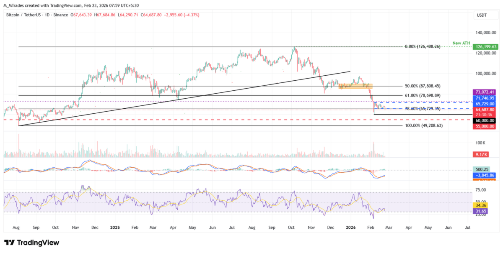The height and width of the screenshot is (253, 503).
Task: Select 2026 on the time axis
Action: click(x=350, y=227)
